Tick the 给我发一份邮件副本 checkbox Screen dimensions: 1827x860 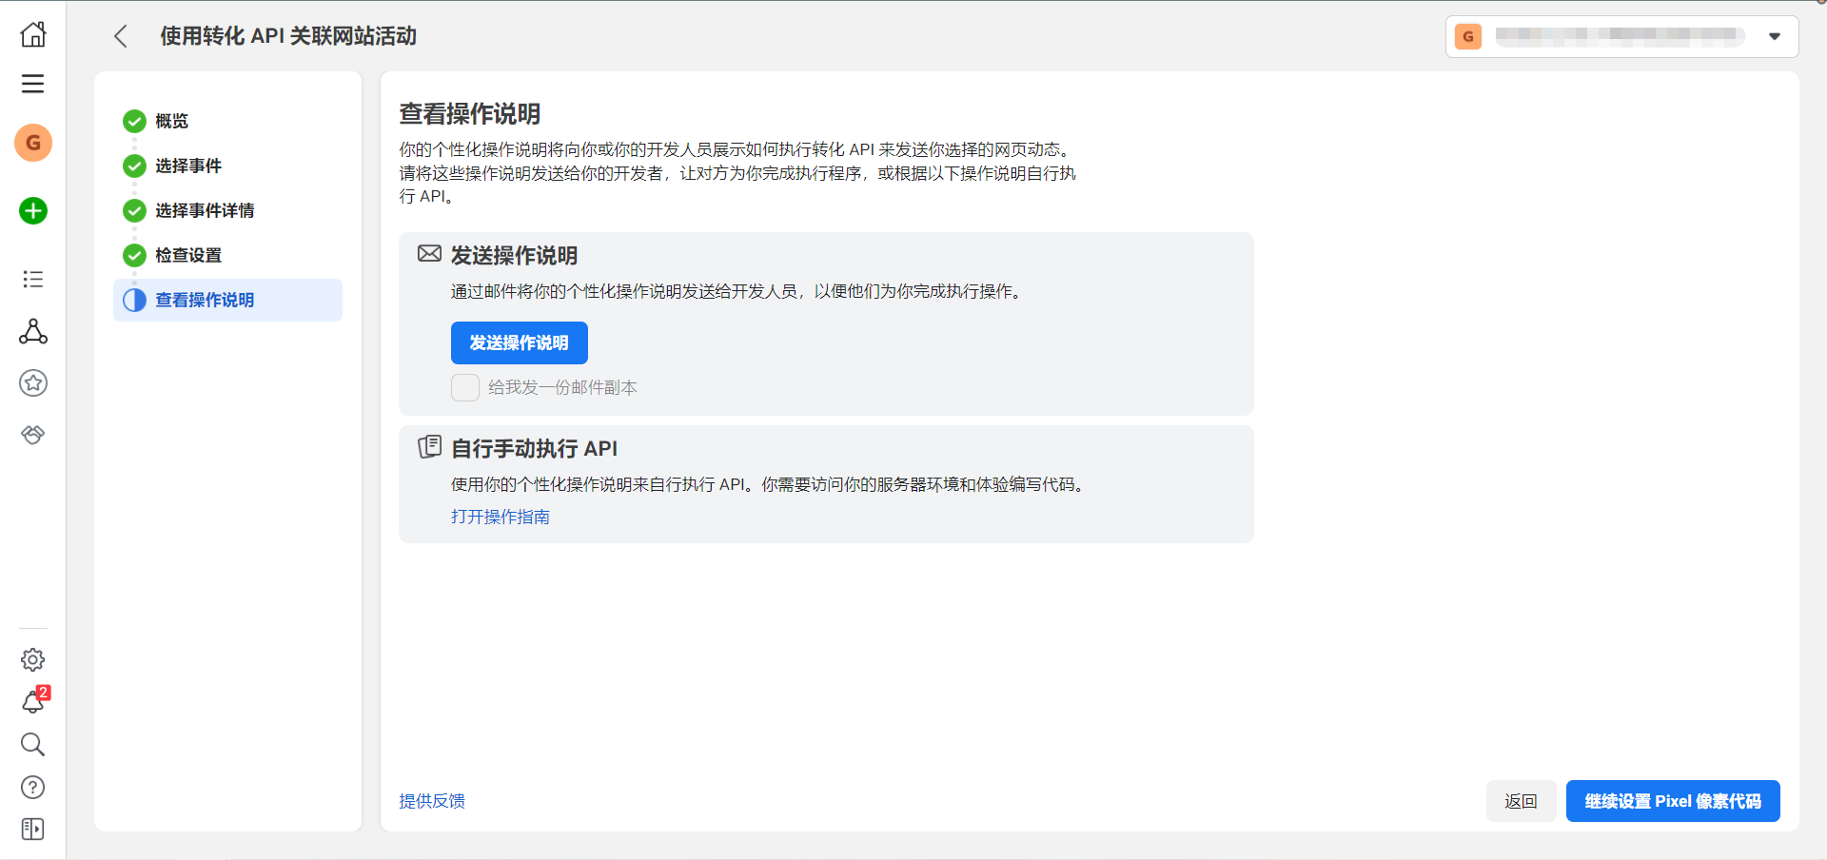(464, 387)
